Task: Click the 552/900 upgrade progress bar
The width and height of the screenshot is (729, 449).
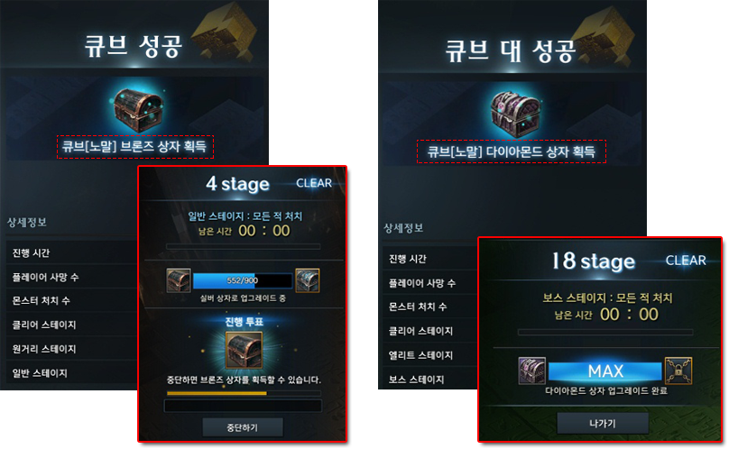Action: point(242,280)
